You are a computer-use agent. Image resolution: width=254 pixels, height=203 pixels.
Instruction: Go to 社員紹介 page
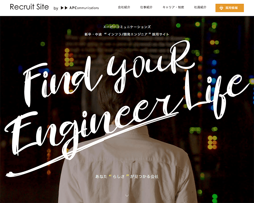click(x=201, y=7)
